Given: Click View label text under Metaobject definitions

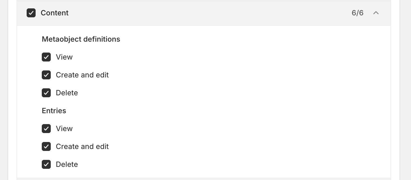Looking at the screenshot, I should coord(64,57).
